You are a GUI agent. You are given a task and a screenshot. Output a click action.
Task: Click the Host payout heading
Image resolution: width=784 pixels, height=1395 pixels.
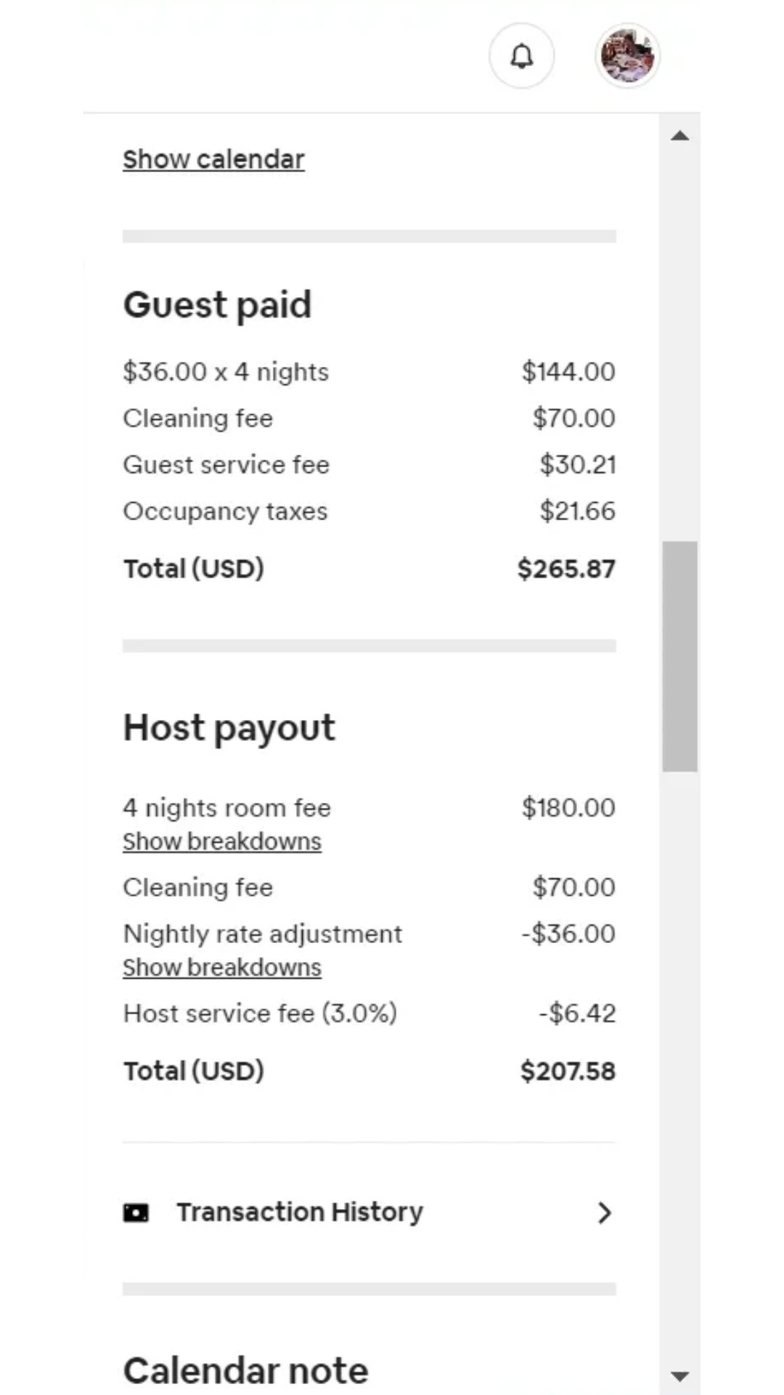[x=229, y=727]
